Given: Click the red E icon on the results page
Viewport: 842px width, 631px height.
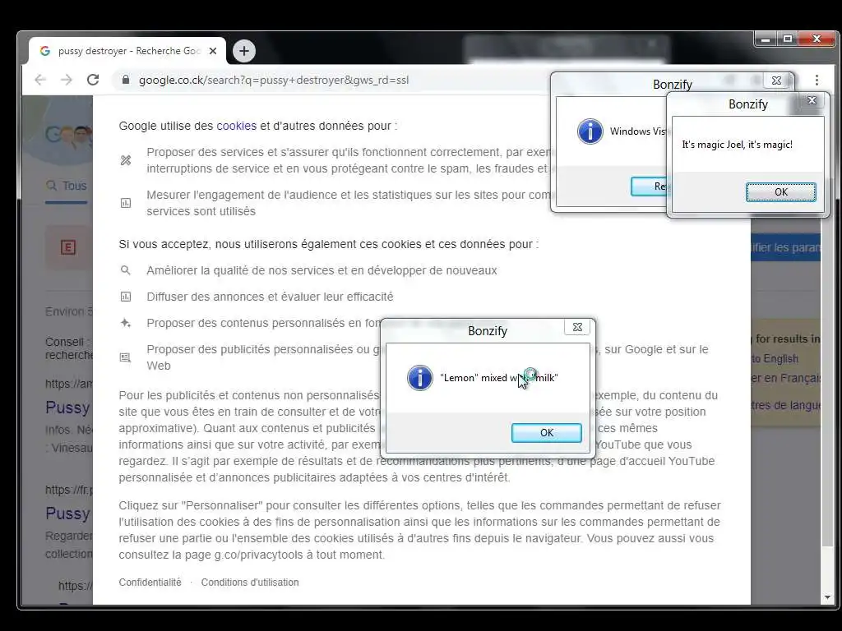Looking at the screenshot, I should coord(67,247).
